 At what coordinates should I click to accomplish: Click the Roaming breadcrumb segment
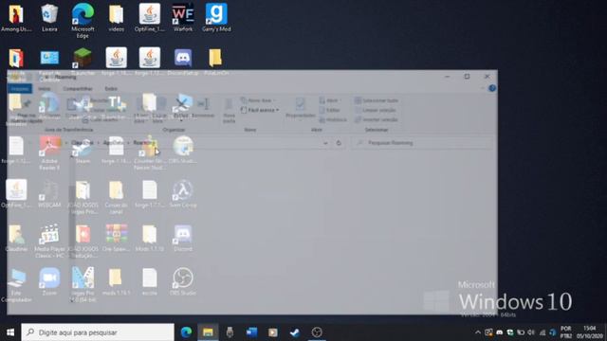pyautogui.click(x=143, y=143)
